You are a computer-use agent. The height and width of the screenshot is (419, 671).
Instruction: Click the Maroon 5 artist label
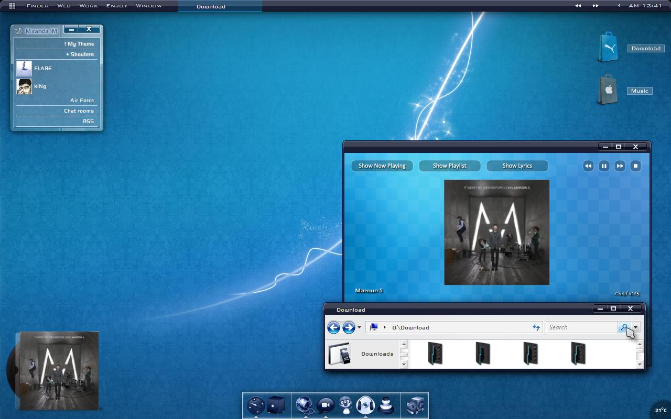369,291
